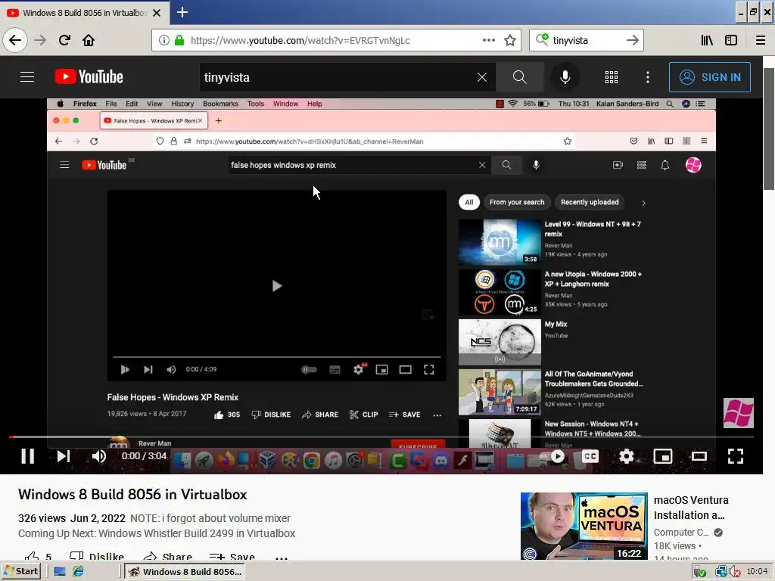
Task: Click the taskbar clock 10:04
Action: (x=757, y=572)
